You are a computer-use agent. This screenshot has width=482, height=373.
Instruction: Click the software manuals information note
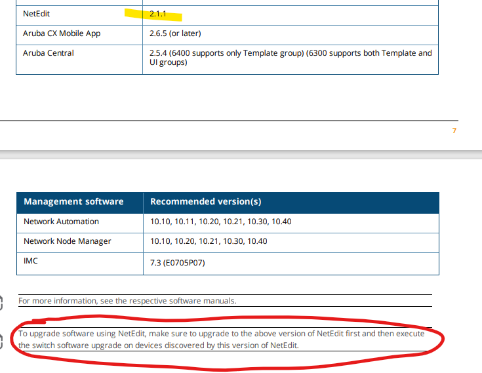127,301
